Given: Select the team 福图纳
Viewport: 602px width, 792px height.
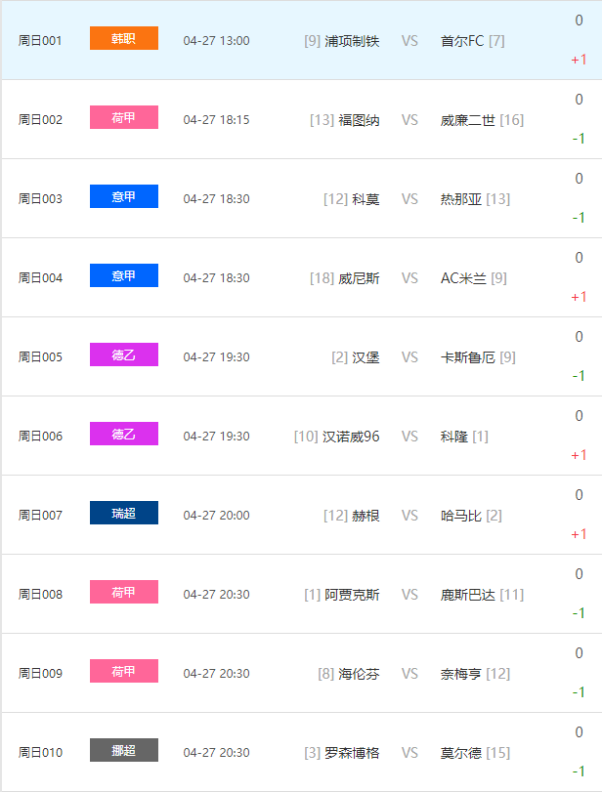Looking at the screenshot, I should [x=359, y=120].
